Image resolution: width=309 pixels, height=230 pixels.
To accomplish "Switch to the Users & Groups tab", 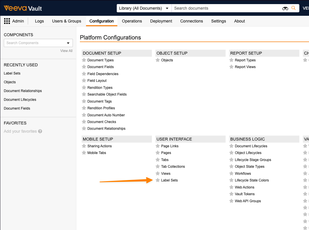I will coord(67,21).
